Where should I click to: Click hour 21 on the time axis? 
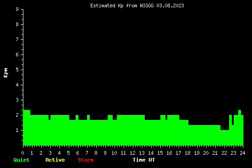215,153
